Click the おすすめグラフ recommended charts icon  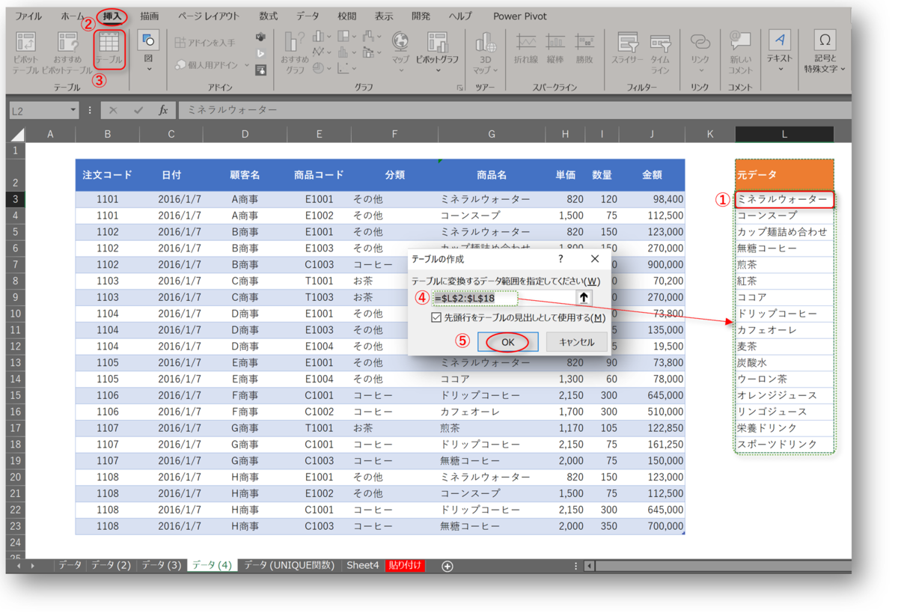tap(294, 42)
